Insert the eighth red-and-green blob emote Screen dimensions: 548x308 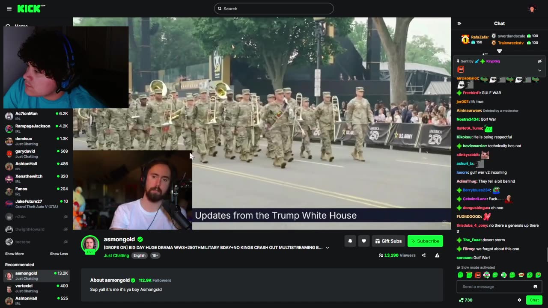[521, 275]
